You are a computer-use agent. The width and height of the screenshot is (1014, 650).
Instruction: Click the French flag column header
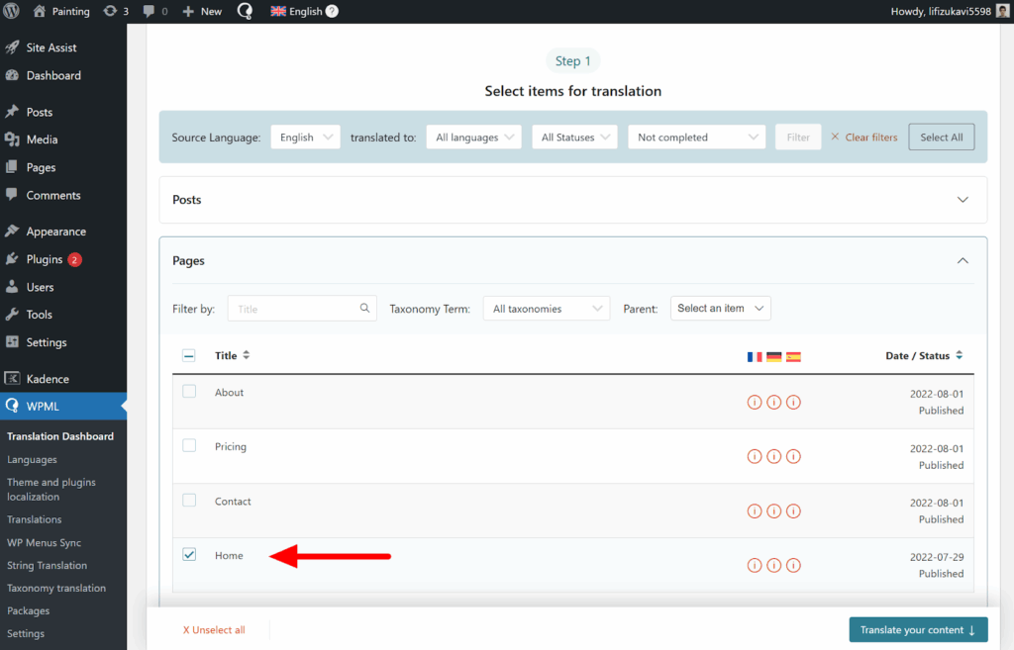[x=755, y=355]
